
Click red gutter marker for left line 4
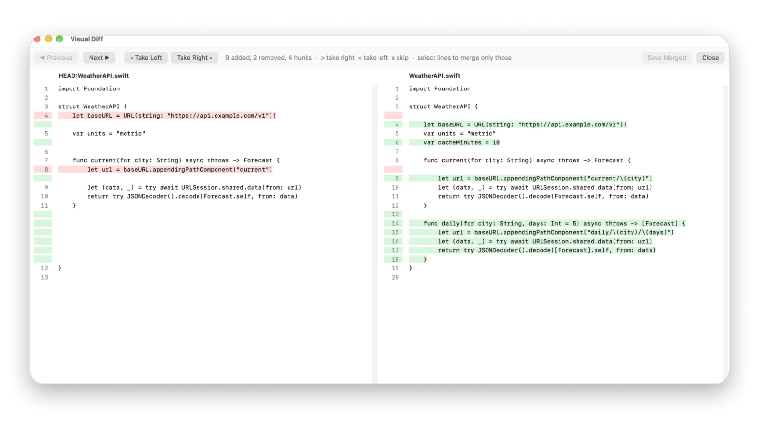(43, 116)
